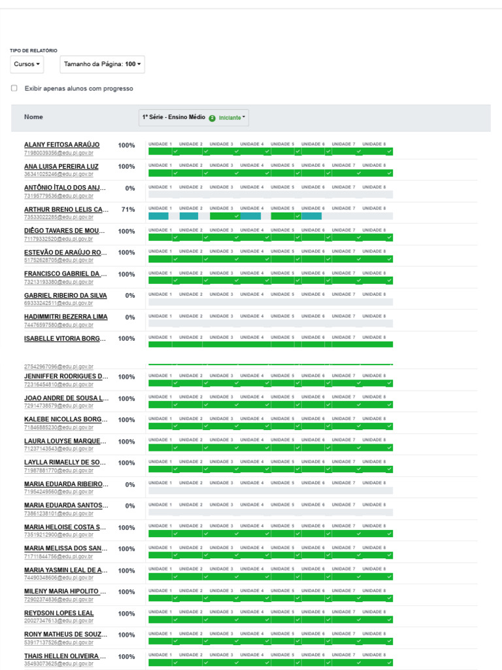Open student Alany Feitosa Araújo's profile

(x=61, y=145)
